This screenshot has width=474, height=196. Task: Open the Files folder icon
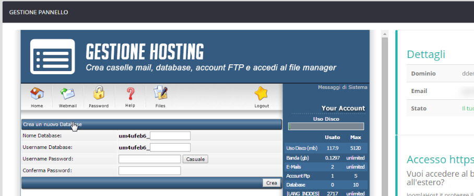pos(160,93)
